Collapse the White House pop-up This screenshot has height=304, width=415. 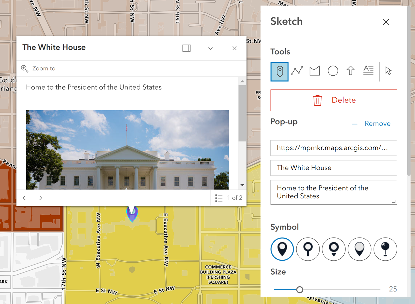(210, 48)
